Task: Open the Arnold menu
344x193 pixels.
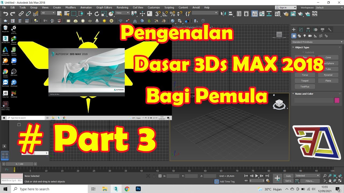Action: pyautogui.click(x=196, y=8)
